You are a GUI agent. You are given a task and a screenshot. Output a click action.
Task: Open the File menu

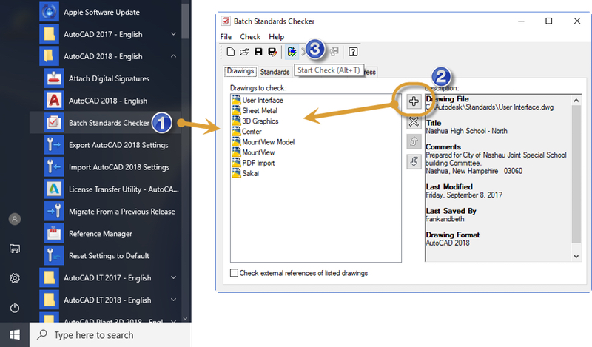click(x=226, y=37)
